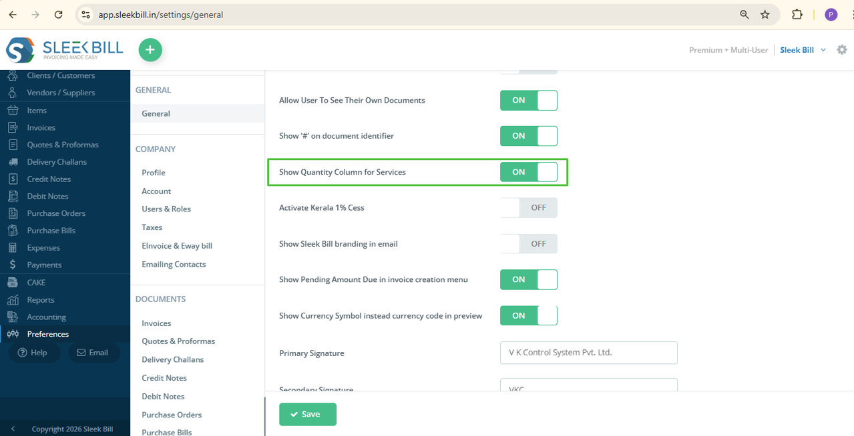
Task: Click the Expenses calculator icon
Action: pyautogui.click(x=13, y=247)
